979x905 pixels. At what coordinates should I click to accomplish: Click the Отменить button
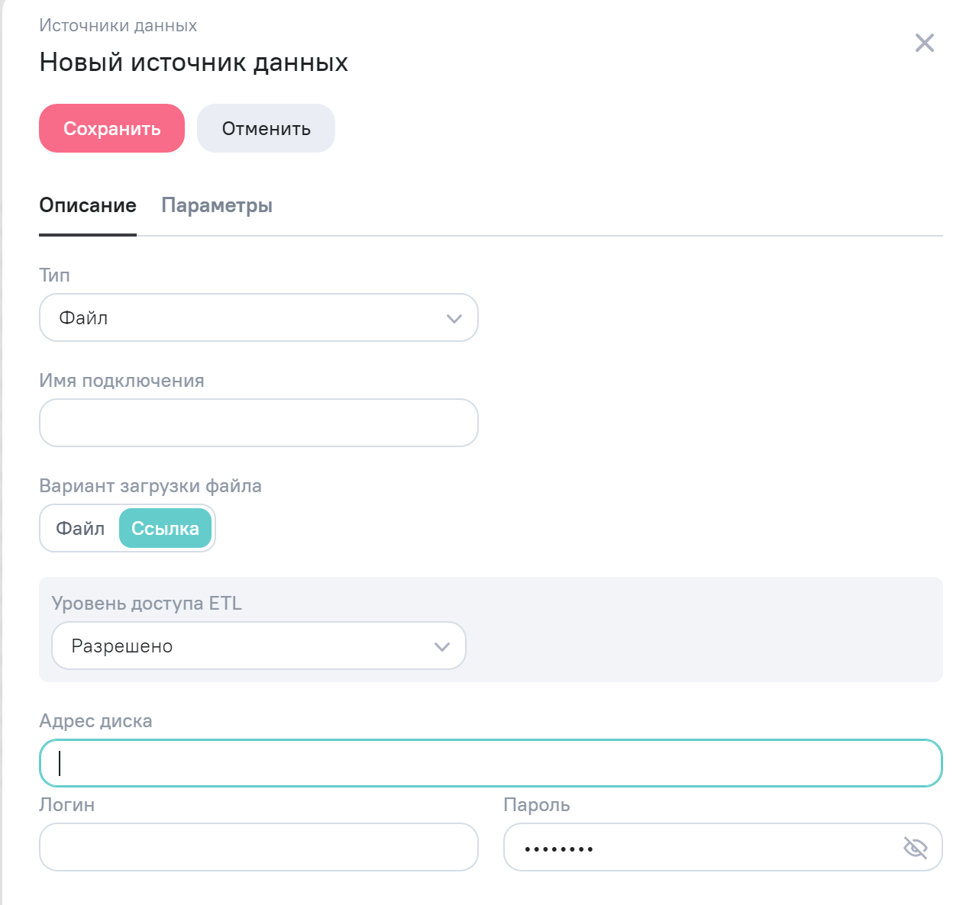coord(266,128)
